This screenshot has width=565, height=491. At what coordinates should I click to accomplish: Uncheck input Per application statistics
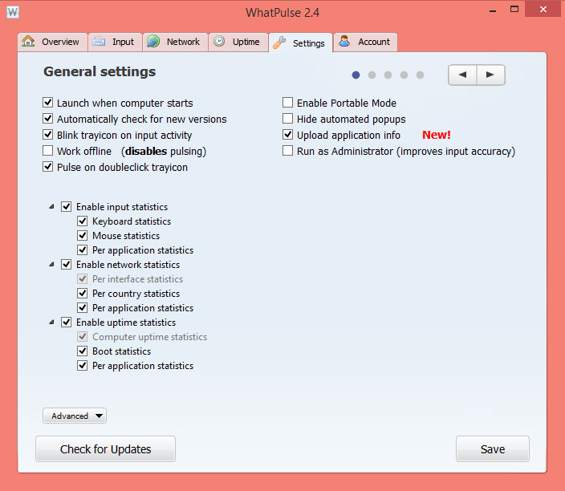click(x=83, y=250)
